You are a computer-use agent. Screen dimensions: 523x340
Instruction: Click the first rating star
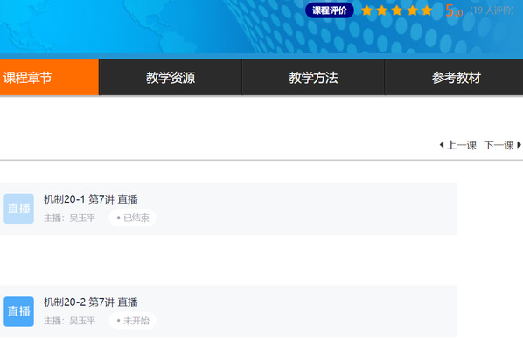pos(367,10)
